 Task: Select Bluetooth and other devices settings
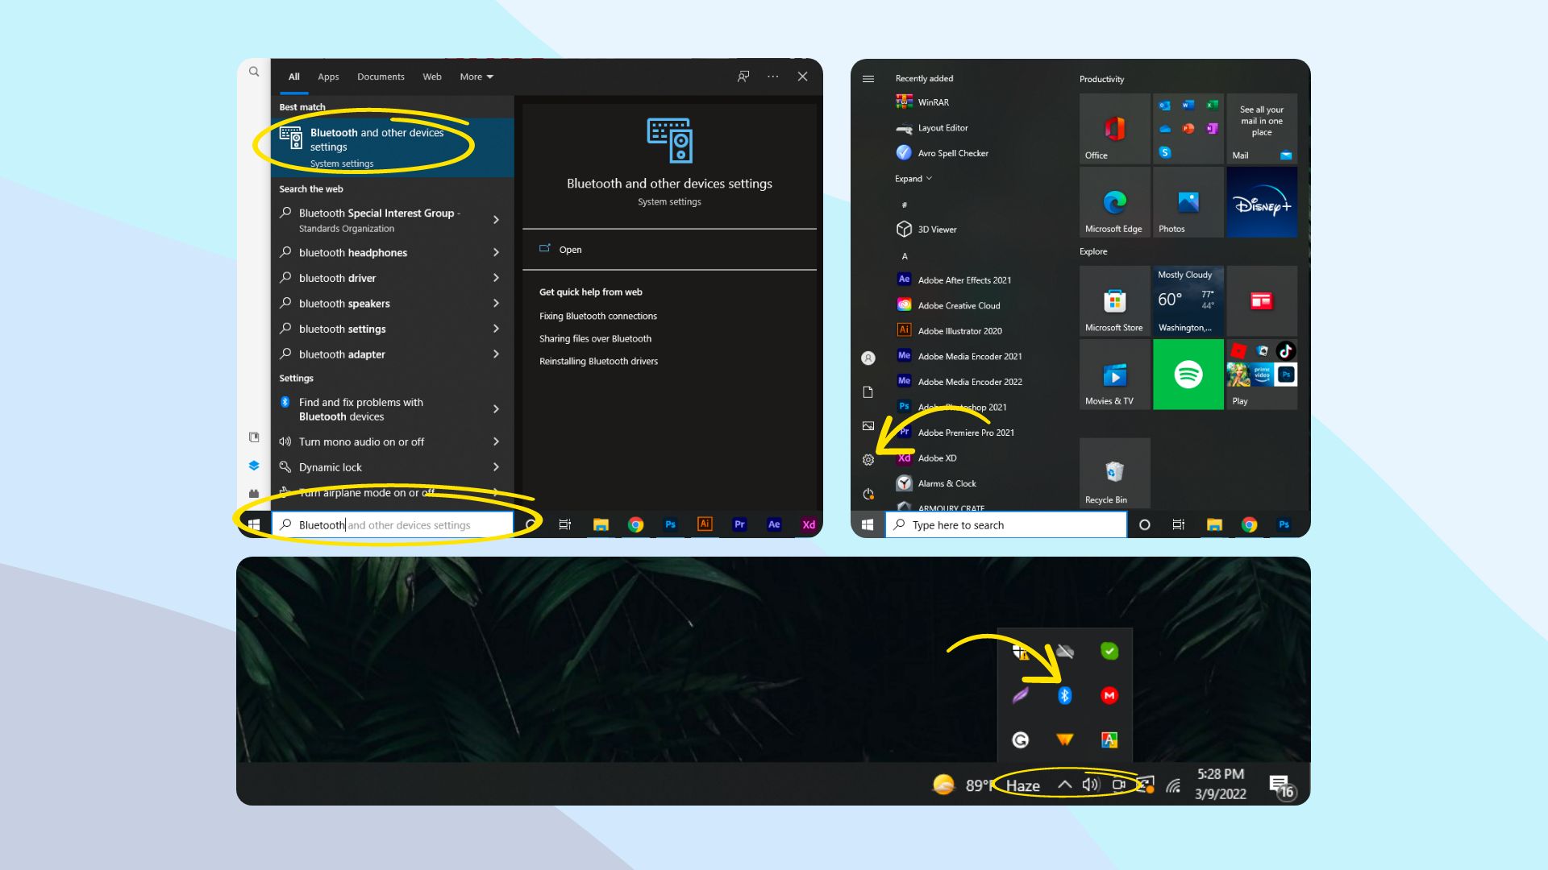377,139
